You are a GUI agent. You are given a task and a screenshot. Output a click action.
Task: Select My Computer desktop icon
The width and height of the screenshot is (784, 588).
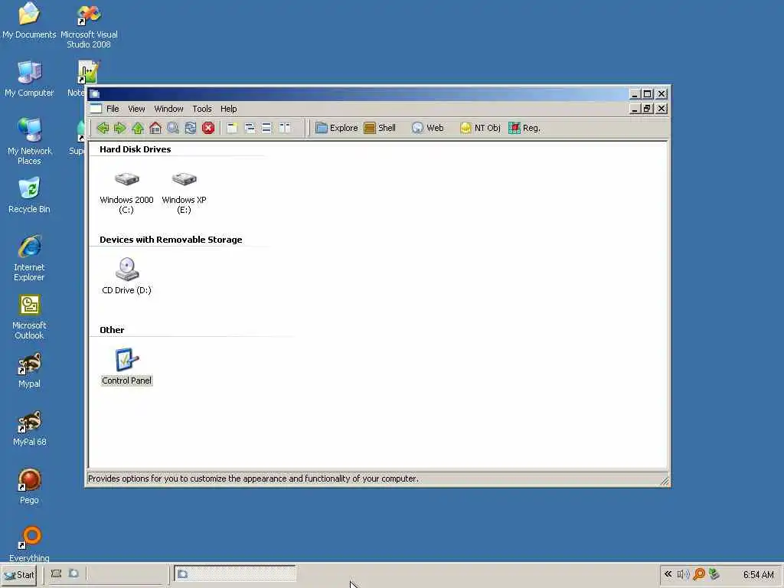29,79
